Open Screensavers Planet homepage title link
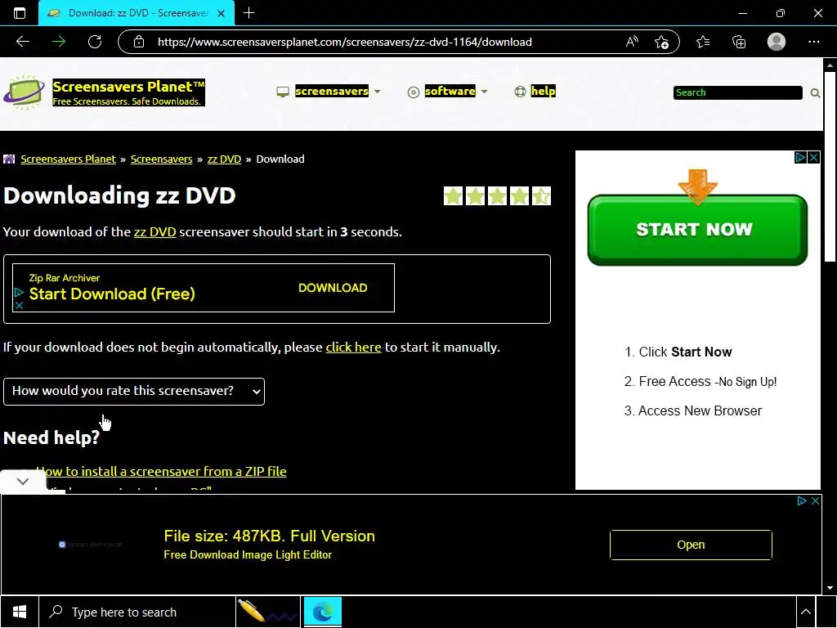The width and height of the screenshot is (837, 628). click(128, 87)
